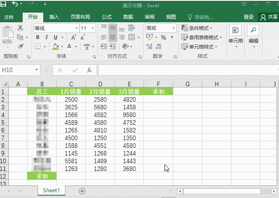The height and width of the screenshot is (198, 279).
Task: Click the Paste clipboard icon
Action: click(8, 32)
